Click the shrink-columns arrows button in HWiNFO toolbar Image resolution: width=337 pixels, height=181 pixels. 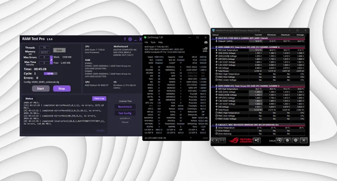point(222,140)
